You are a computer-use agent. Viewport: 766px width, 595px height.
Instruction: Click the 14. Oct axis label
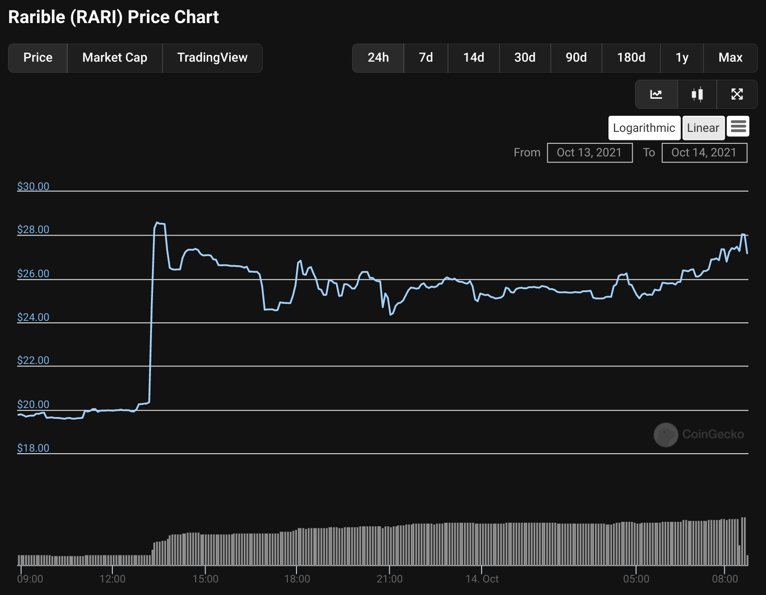(482, 579)
